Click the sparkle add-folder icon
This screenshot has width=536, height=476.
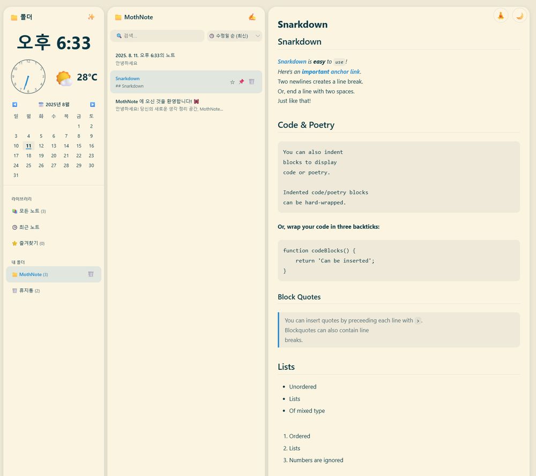[x=91, y=17]
